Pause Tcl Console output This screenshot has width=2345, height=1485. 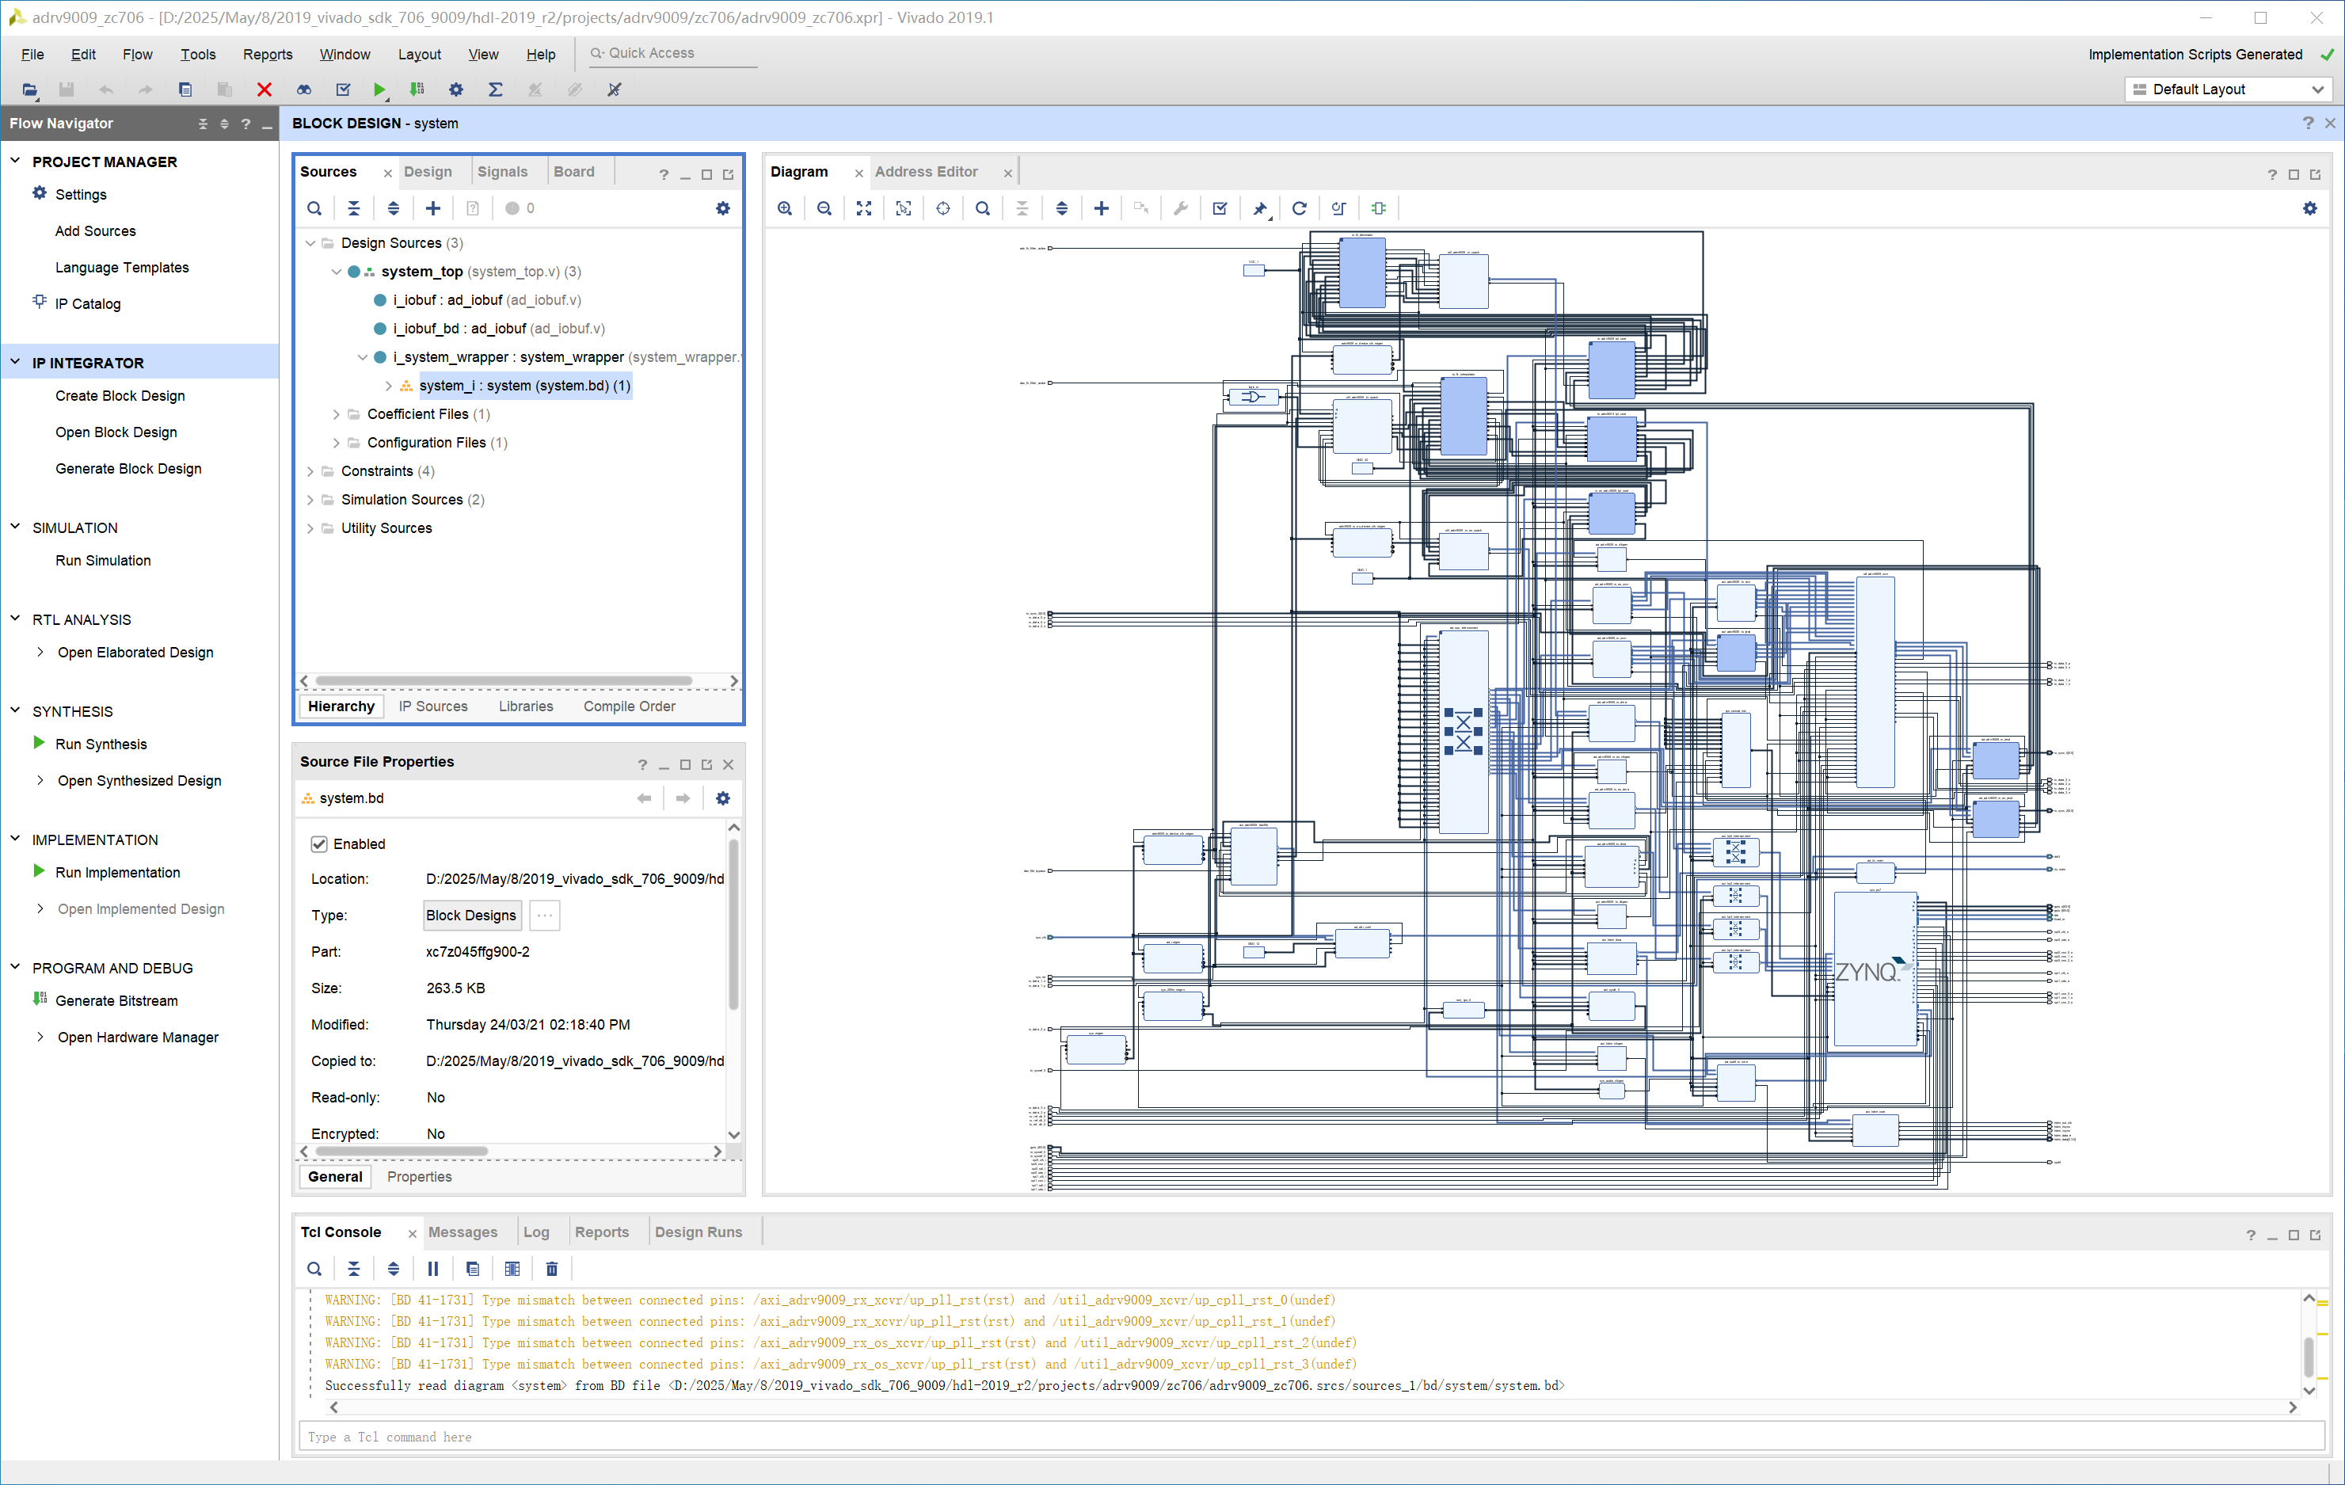433,1269
